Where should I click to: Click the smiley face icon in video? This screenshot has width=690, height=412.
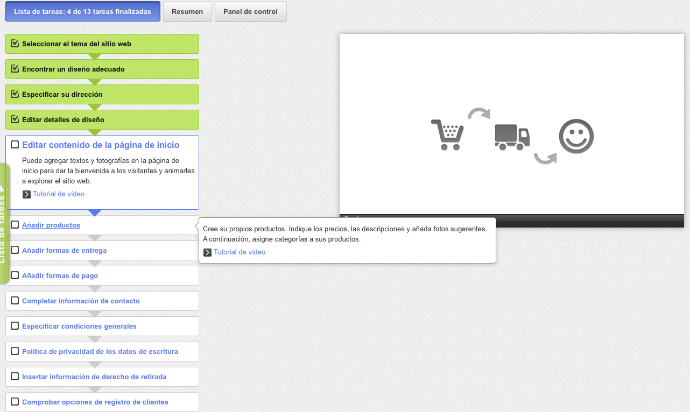point(576,136)
